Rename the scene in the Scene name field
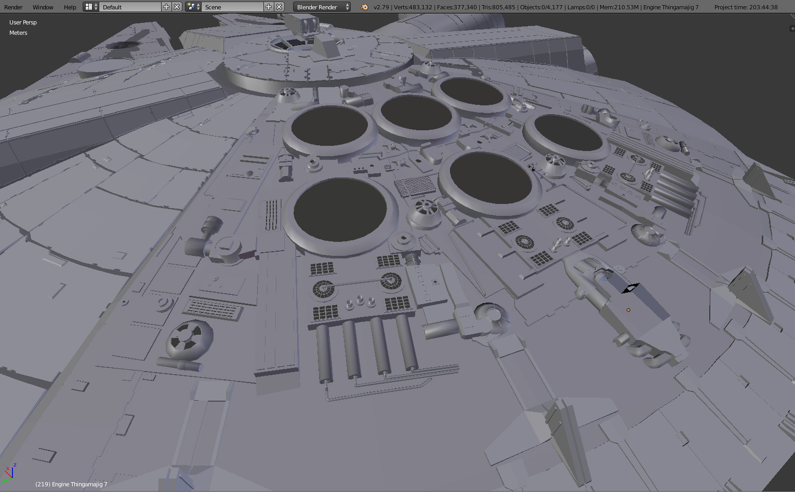Viewport: 795px width, 492px height. point(231,7)
